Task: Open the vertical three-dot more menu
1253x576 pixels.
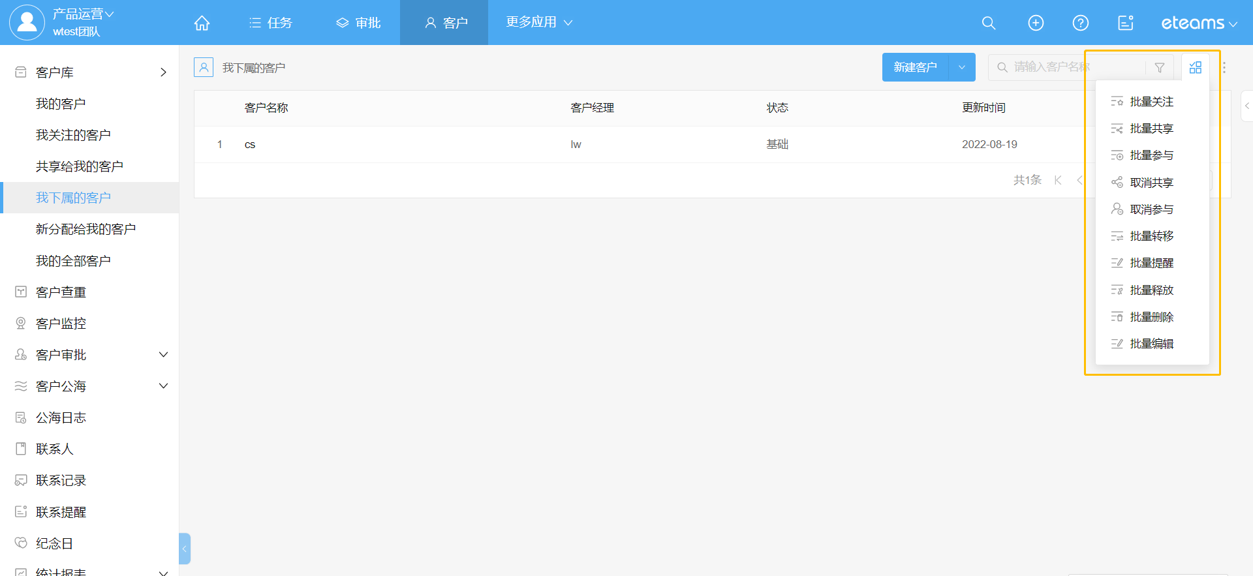Action: [1224, 67]
